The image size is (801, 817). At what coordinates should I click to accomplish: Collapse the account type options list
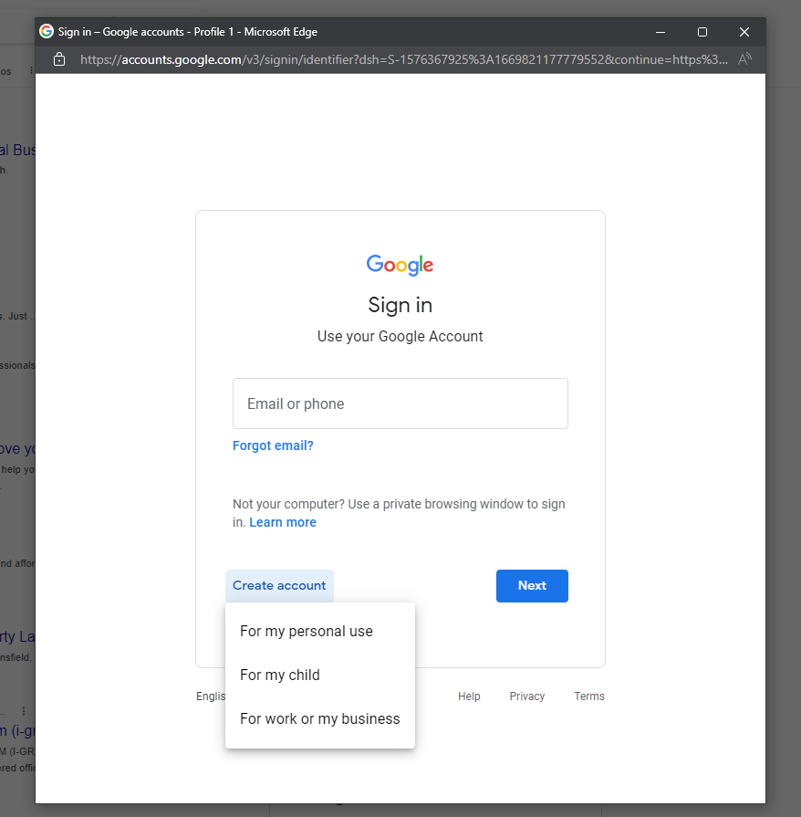[x=279, y=585]
